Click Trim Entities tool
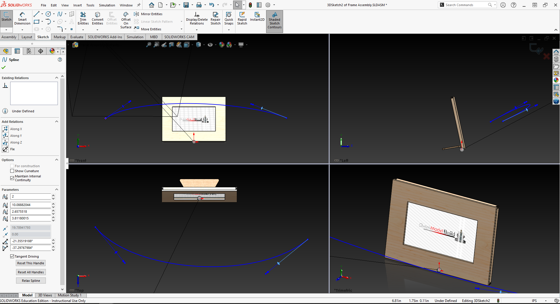Screen dimensions: 560x304 point(83,19)
